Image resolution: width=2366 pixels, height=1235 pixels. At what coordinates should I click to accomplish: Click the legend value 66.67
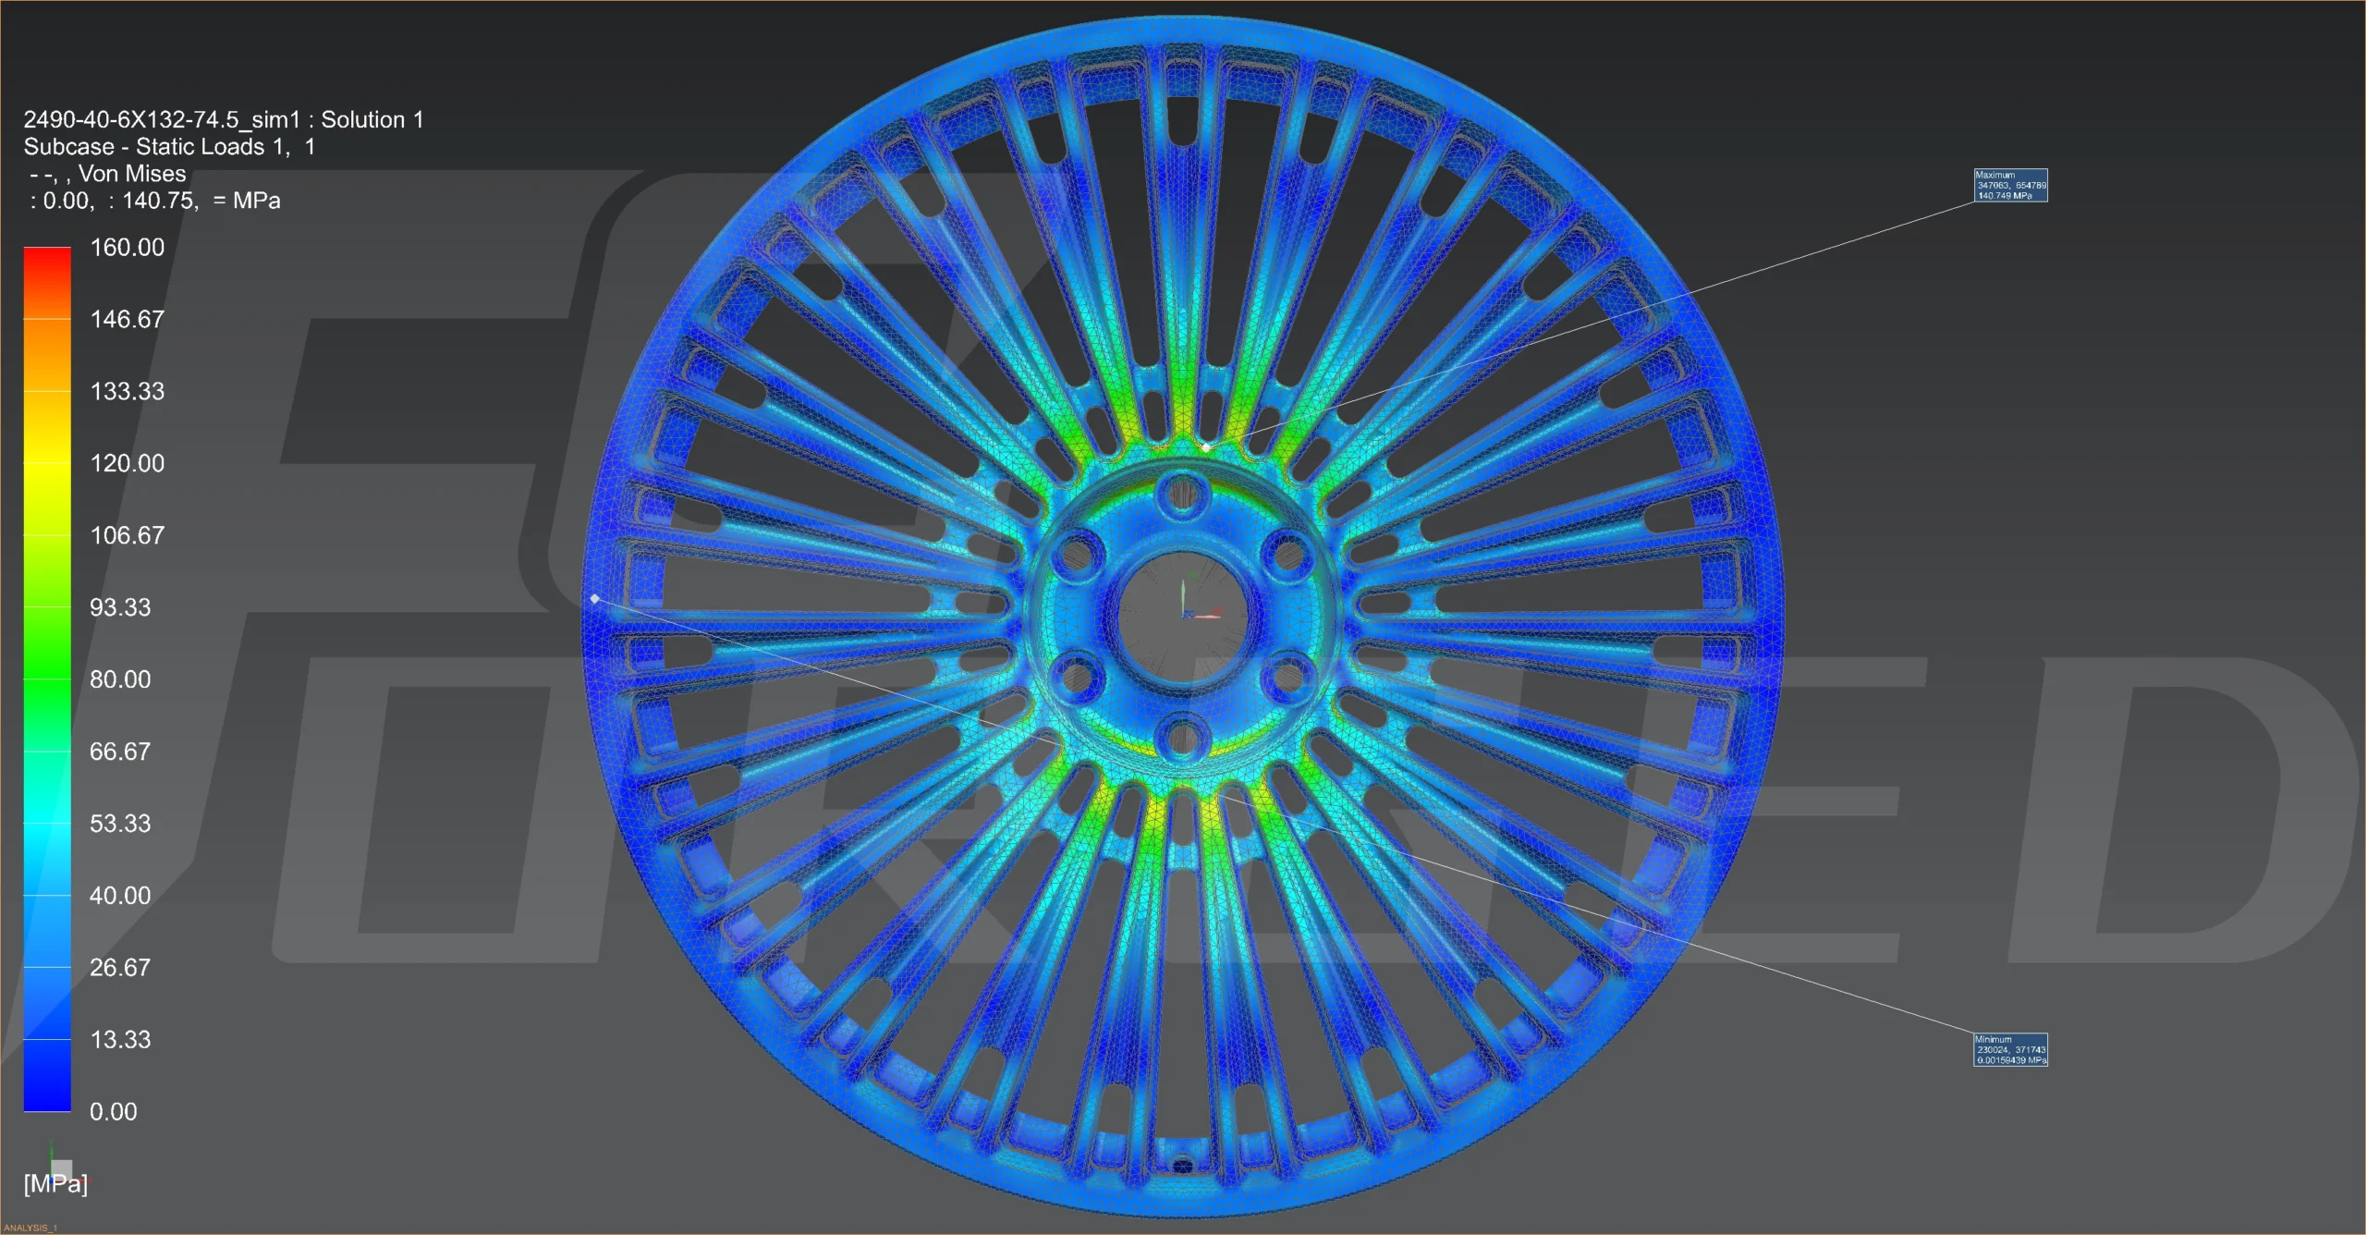120,752
